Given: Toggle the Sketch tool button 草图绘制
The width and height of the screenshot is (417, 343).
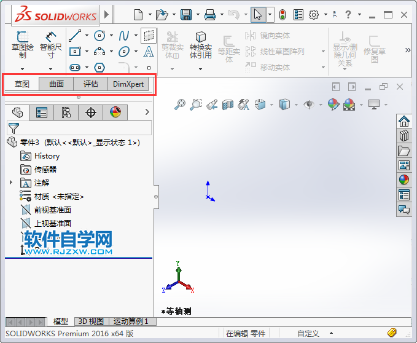Looking at the screenshot, I should click(22, 44).
